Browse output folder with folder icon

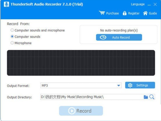[x=146, y=97]
